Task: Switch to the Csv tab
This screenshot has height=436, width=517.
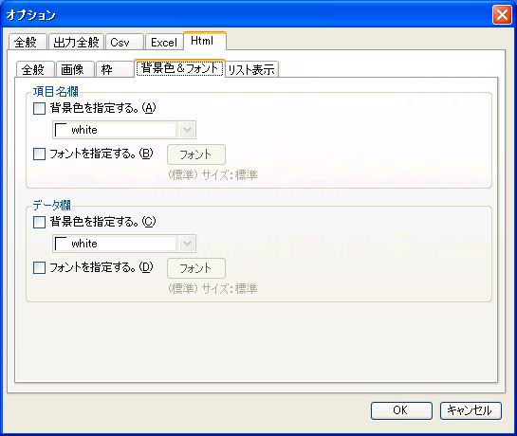Action: pos(124,43)
